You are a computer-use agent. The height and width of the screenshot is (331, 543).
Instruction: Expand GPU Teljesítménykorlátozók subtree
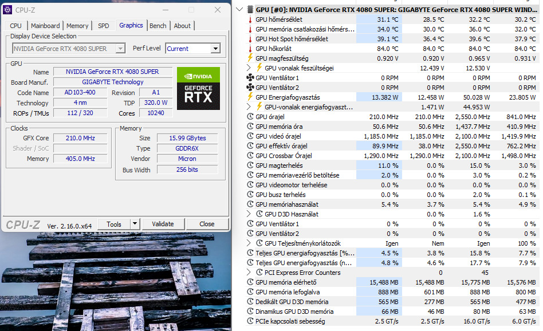pos(249,243)
